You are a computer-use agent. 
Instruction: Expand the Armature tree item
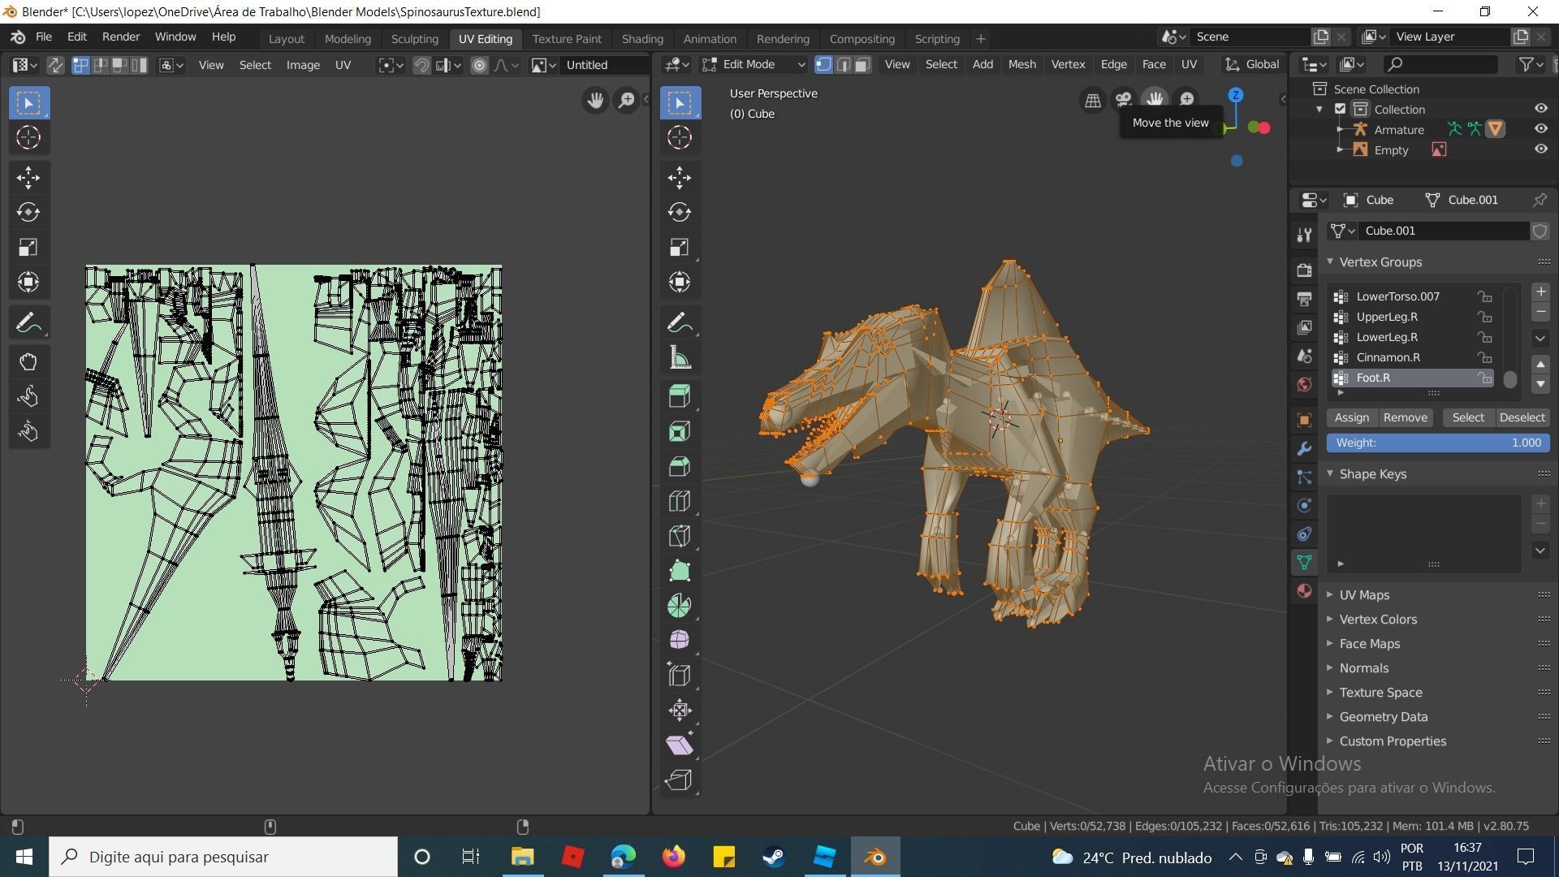[x=1340, y=129]
